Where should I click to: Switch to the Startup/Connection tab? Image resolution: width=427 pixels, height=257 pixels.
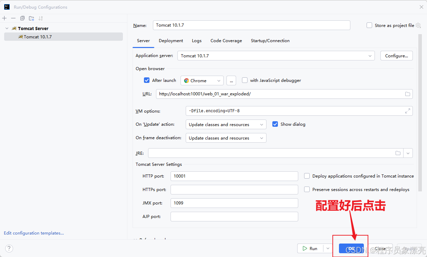tap(270, 40)
